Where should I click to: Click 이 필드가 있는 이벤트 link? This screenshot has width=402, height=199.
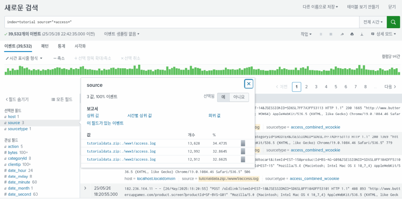[x=105, y=123]
